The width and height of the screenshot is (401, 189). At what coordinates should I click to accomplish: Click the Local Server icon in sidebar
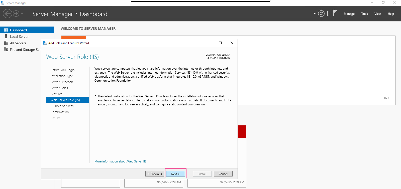point(6,37)
